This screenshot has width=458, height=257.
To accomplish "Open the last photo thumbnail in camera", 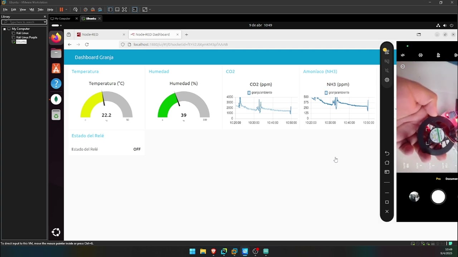I will tap(414, 197).
